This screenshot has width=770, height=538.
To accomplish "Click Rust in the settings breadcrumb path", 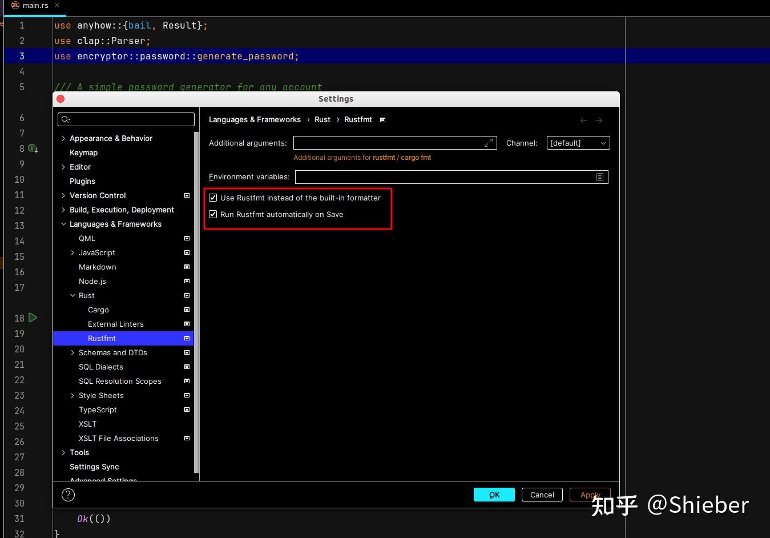I will point(322,119).
